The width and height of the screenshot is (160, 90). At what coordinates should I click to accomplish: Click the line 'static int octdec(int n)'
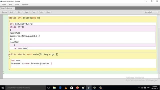(24, 18)
